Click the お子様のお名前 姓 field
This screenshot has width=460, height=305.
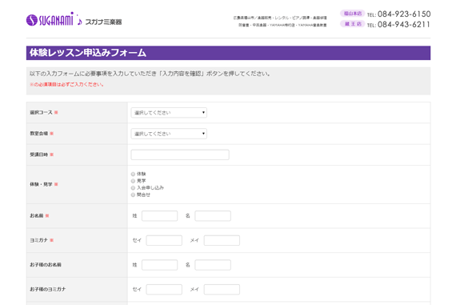(159, 265)
